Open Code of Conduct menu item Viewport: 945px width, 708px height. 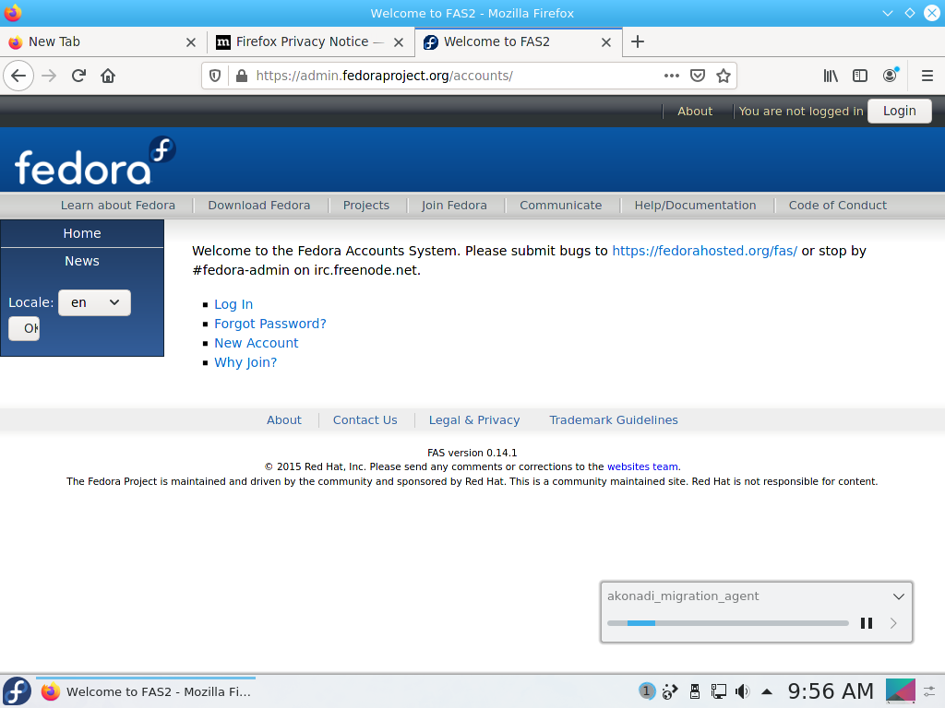coord(838,206)
